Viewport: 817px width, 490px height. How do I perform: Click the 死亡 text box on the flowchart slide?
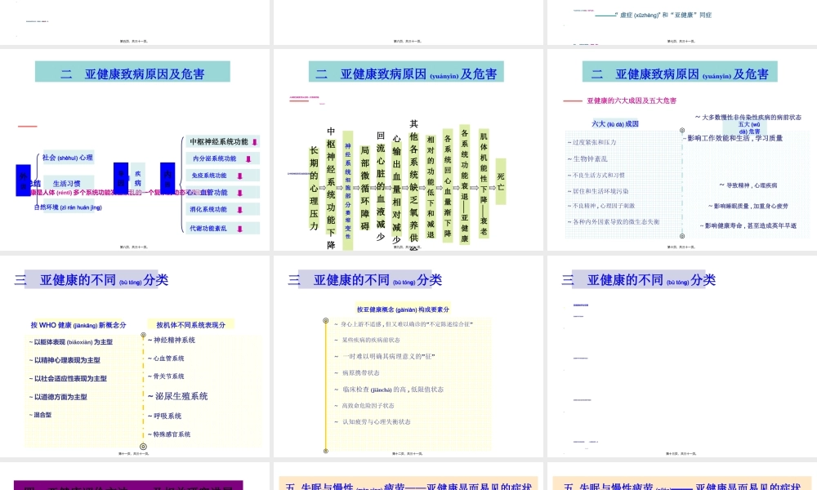[x=502, y=180]
